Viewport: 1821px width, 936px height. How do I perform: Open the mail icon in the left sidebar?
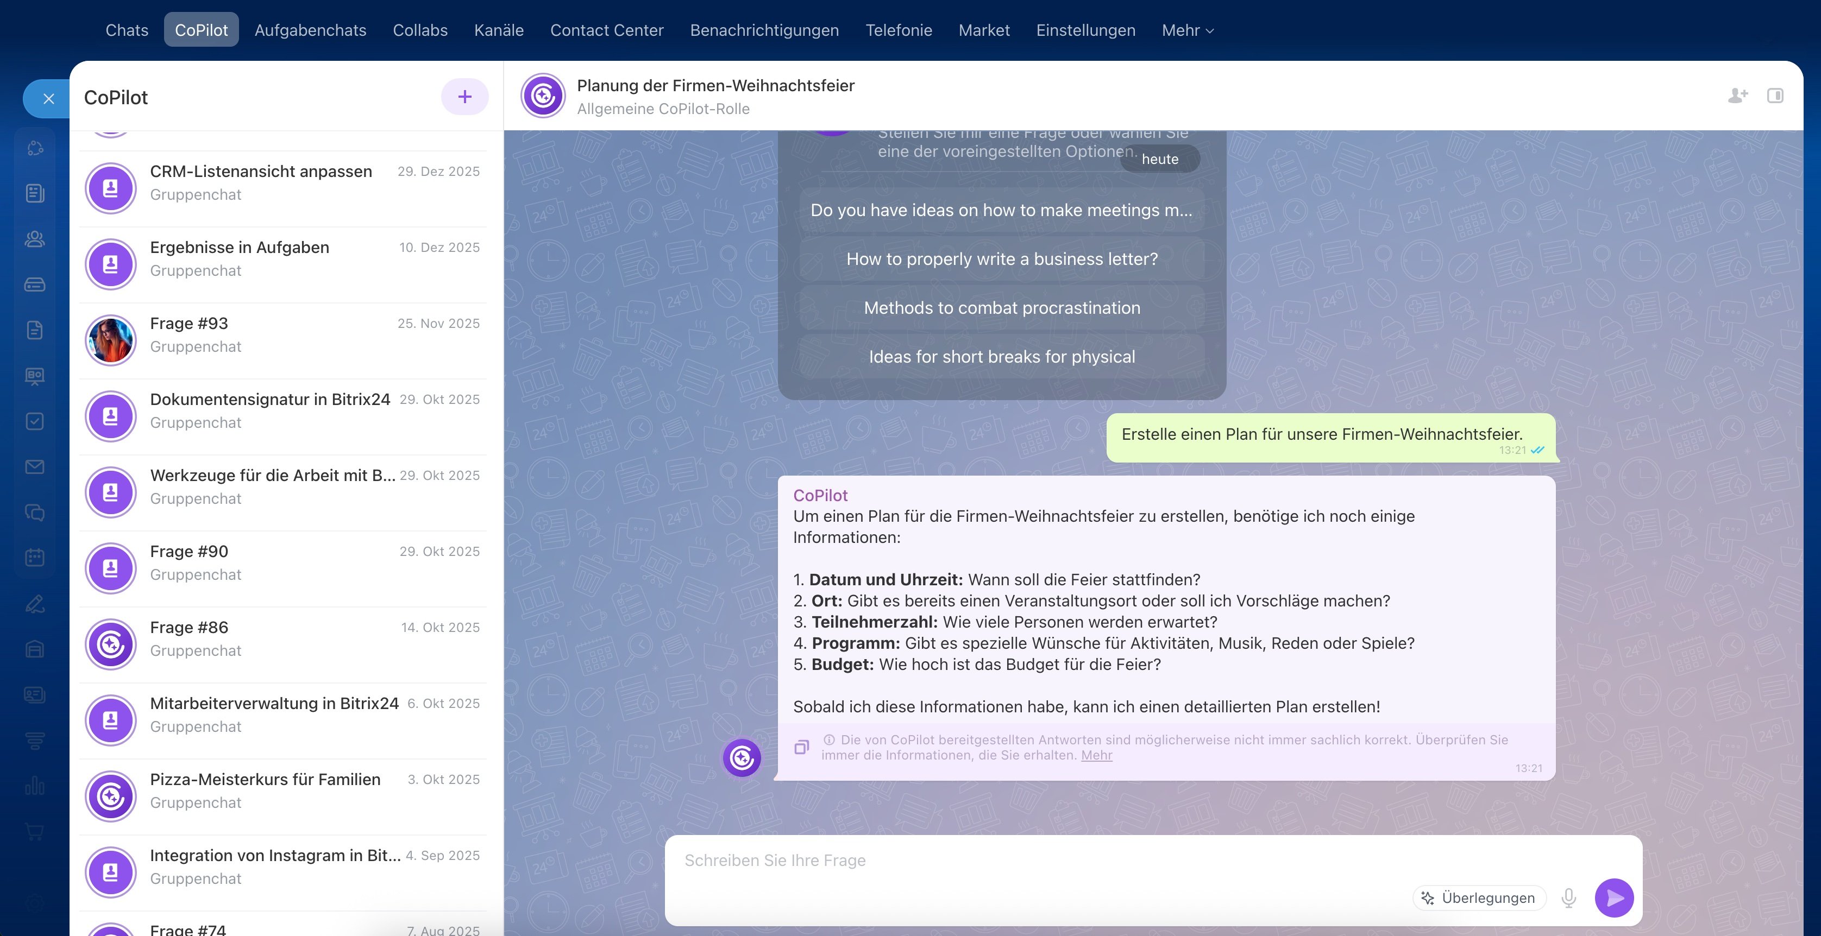35,467
